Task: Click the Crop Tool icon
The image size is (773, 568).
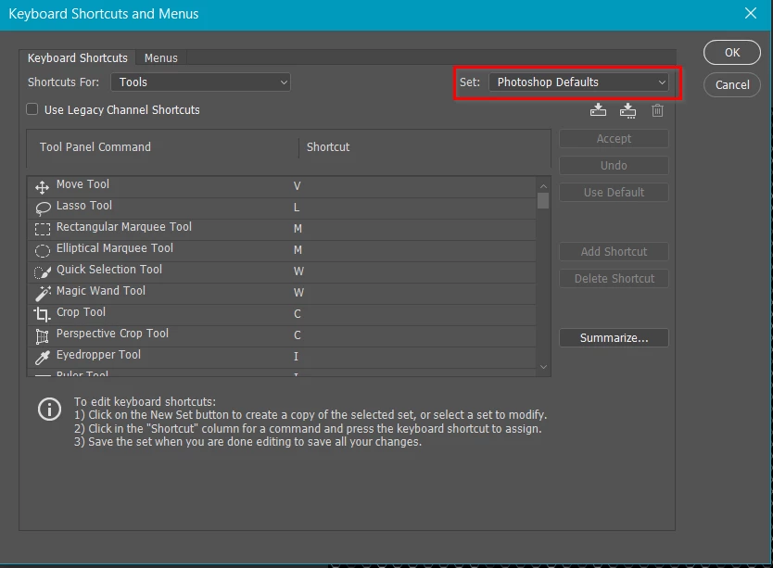Action: click(x=42, y=314)
